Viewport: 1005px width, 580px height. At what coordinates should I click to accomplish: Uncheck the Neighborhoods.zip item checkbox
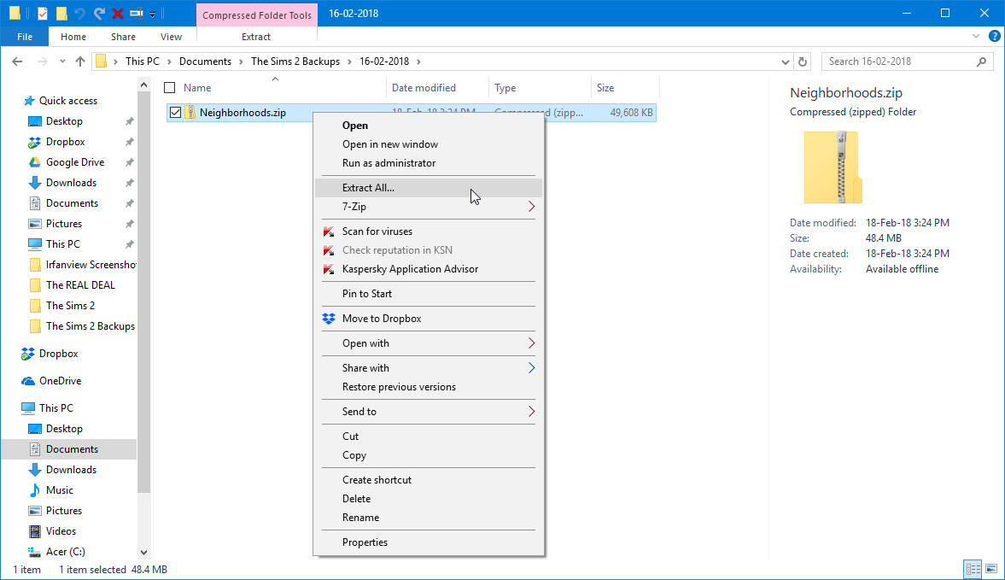tap(175, 113)
